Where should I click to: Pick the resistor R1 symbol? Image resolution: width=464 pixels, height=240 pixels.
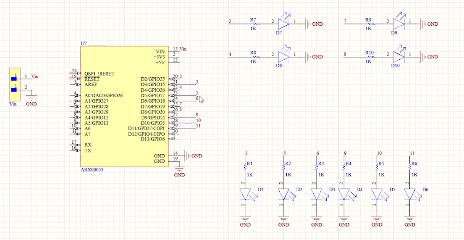(x=245, y=167)
